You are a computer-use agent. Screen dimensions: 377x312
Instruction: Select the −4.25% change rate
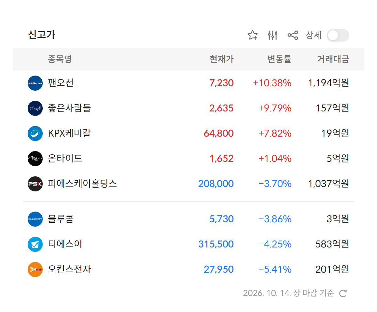click(x=275, y=244)
